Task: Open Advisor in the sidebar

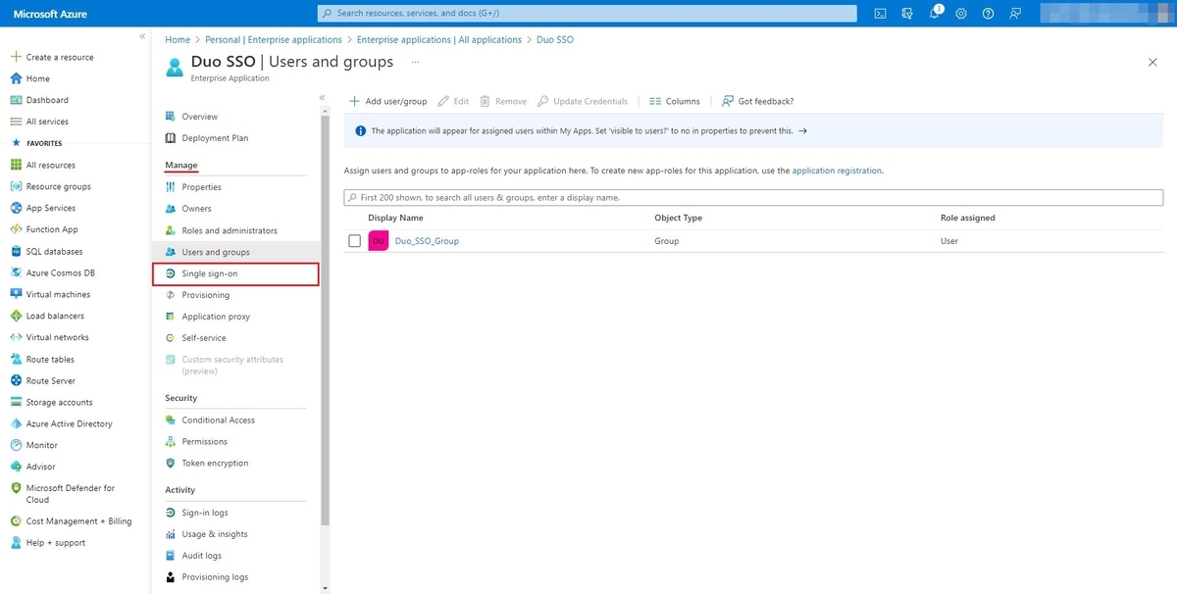Action: pos(40,467)
